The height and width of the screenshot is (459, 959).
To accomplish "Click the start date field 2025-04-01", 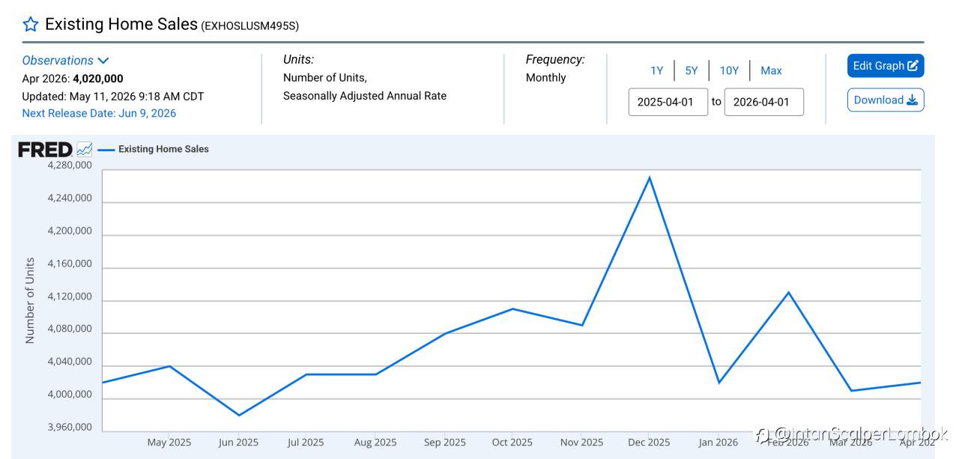I will click(x=668, y=102).
